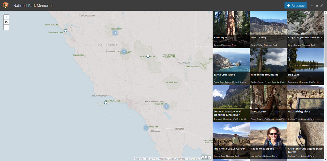
Task: Select the Channel Islands point marker
Action: [106, 103]
